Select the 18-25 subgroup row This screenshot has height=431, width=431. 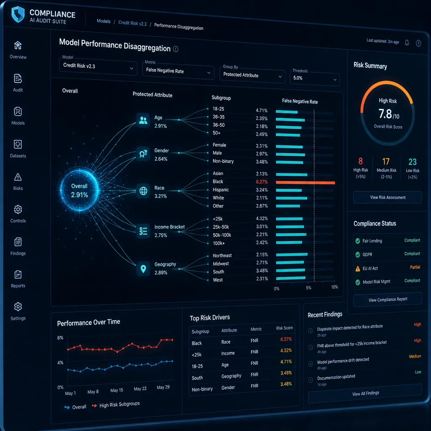coord(271,111)
